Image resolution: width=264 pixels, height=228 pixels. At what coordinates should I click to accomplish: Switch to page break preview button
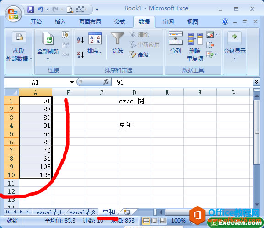(x=162, y=220)
